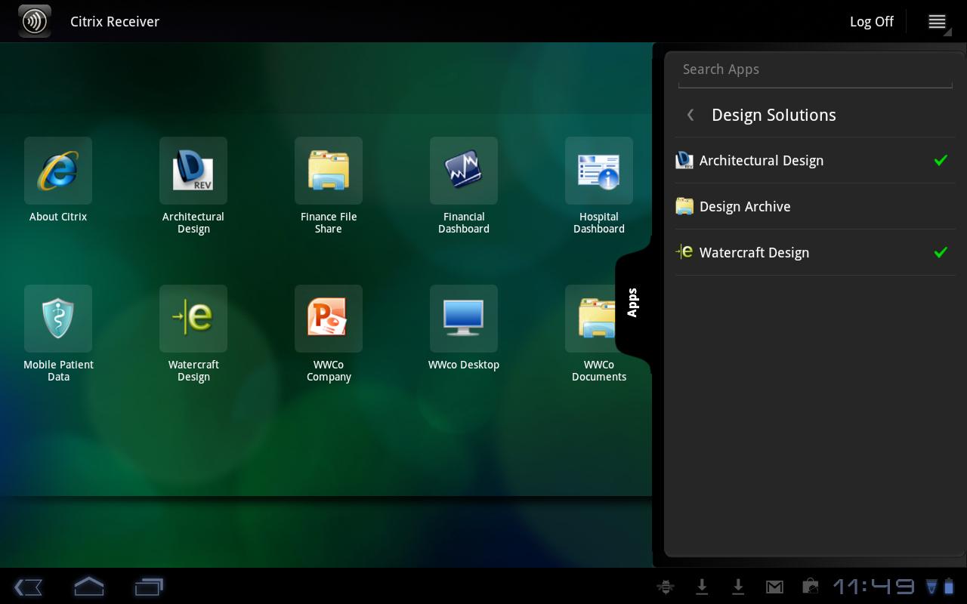Tap the first download notification icon

pos(702,587)
